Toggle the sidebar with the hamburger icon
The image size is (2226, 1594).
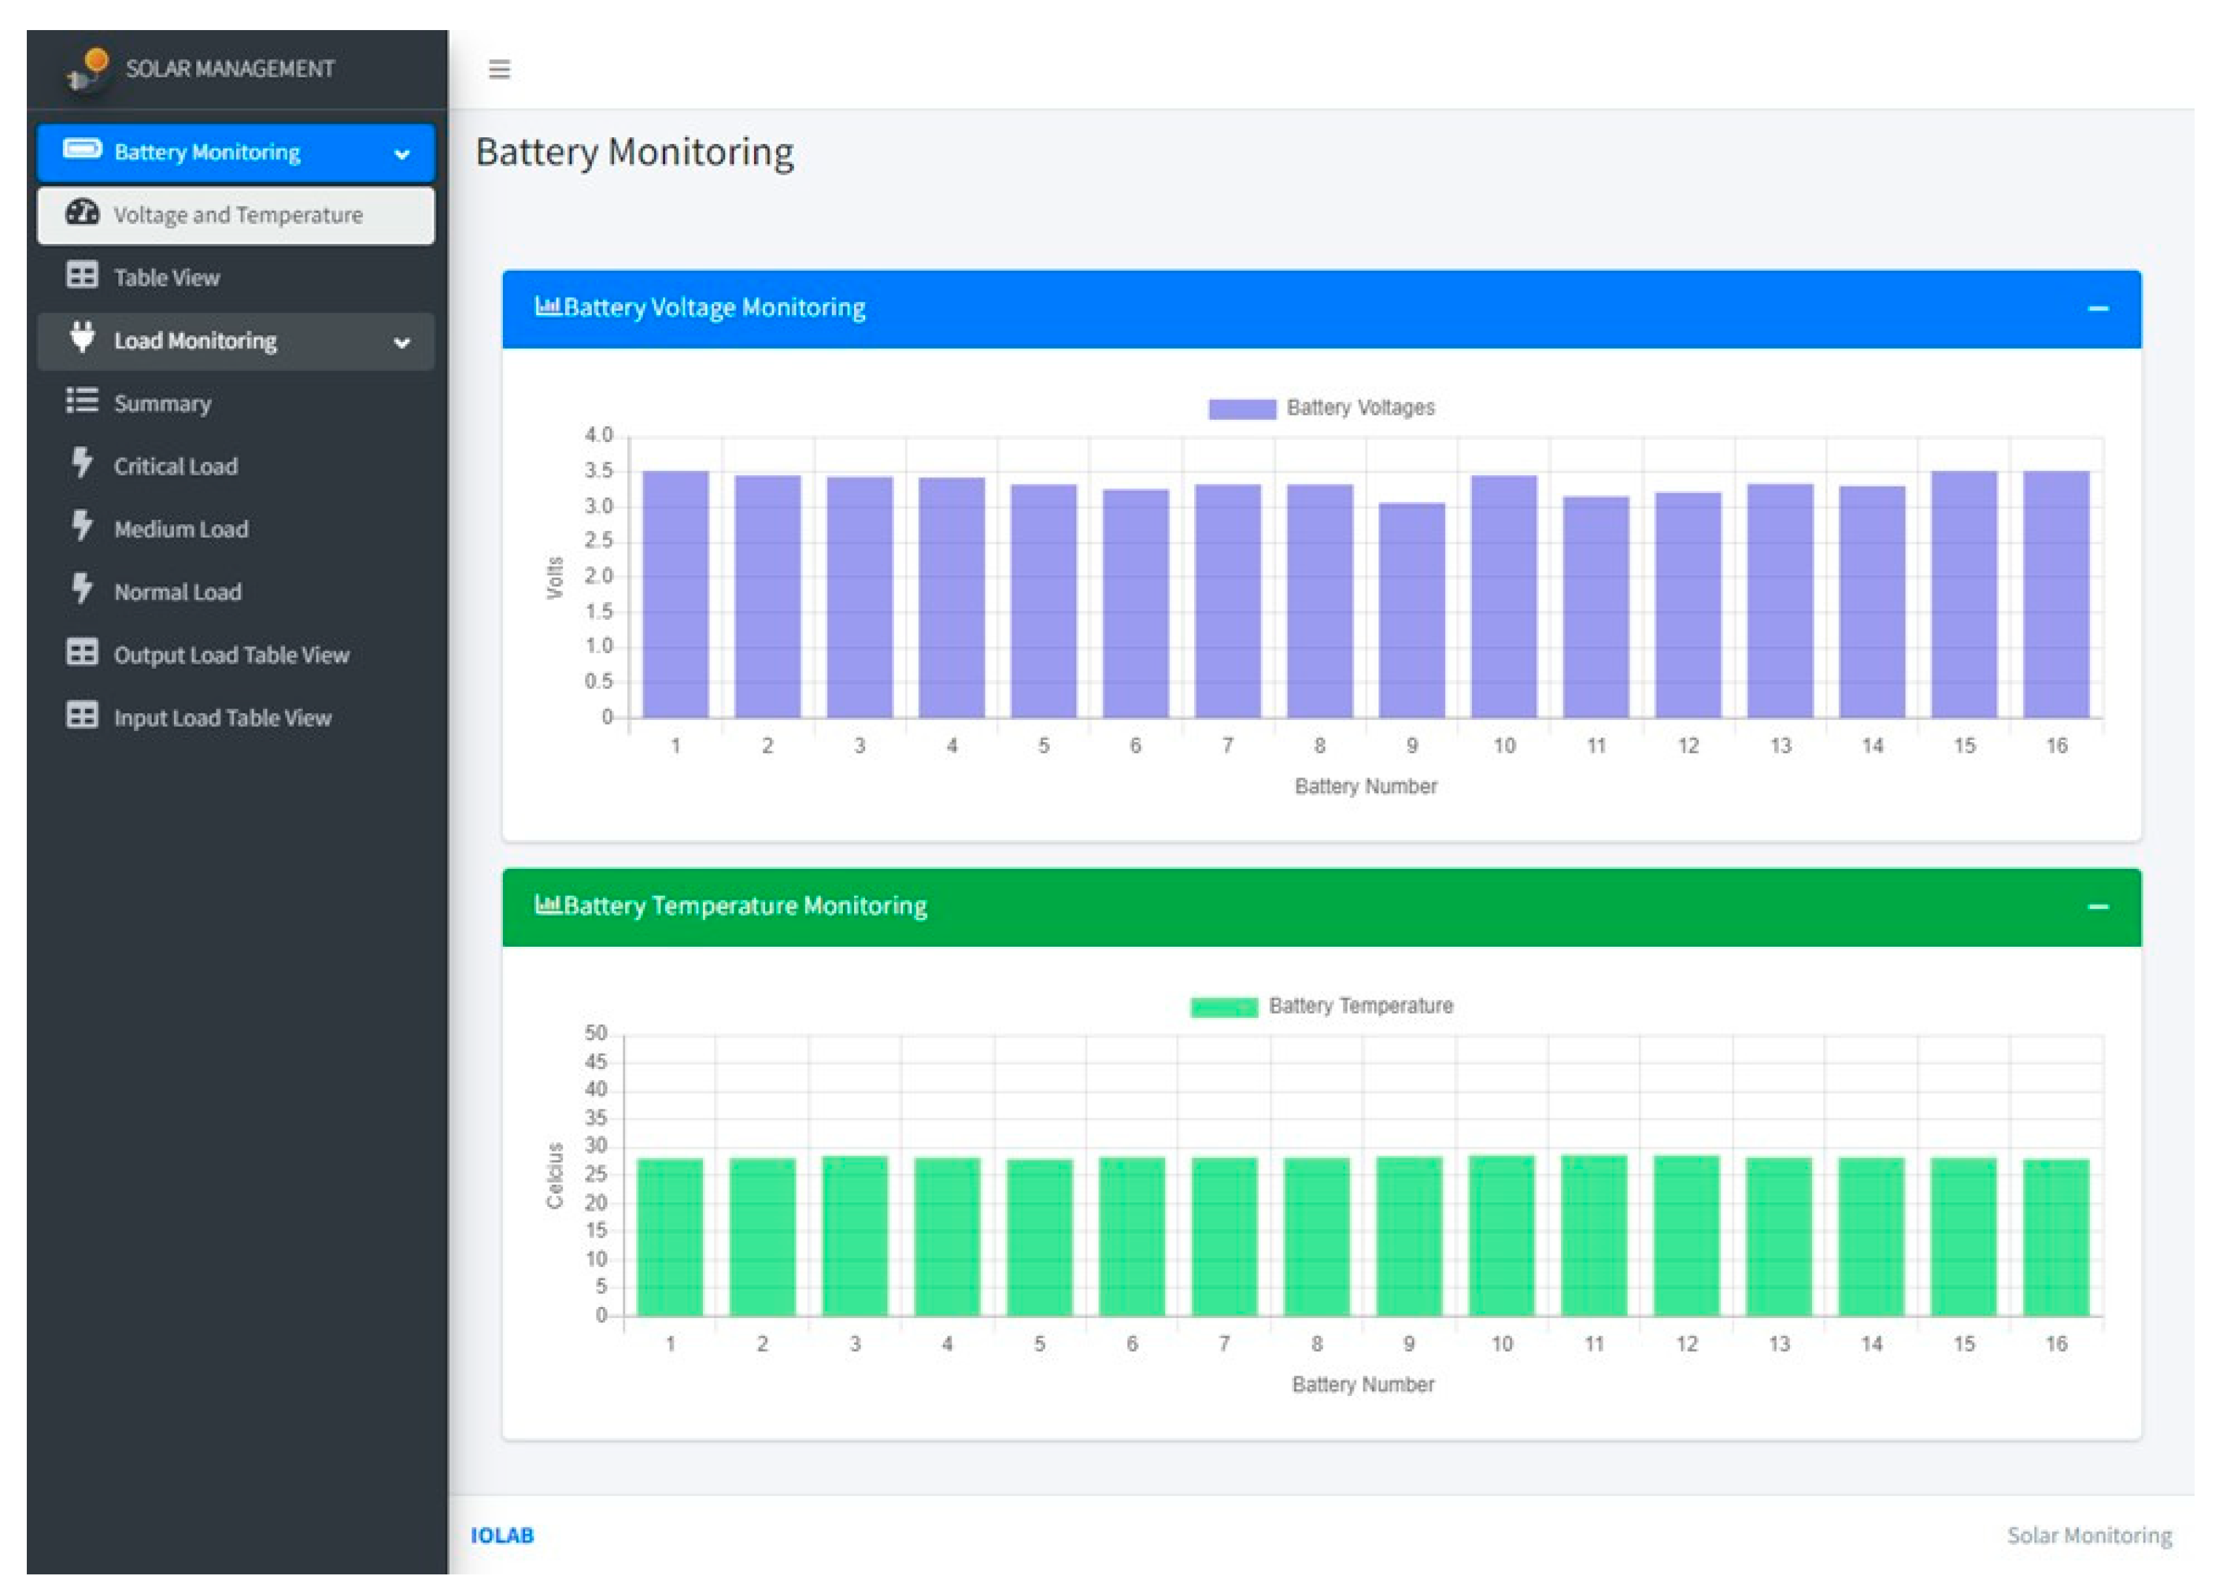tap(500, 70)
